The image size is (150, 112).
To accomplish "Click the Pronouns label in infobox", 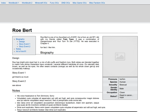I will click(x=113, y=79).
